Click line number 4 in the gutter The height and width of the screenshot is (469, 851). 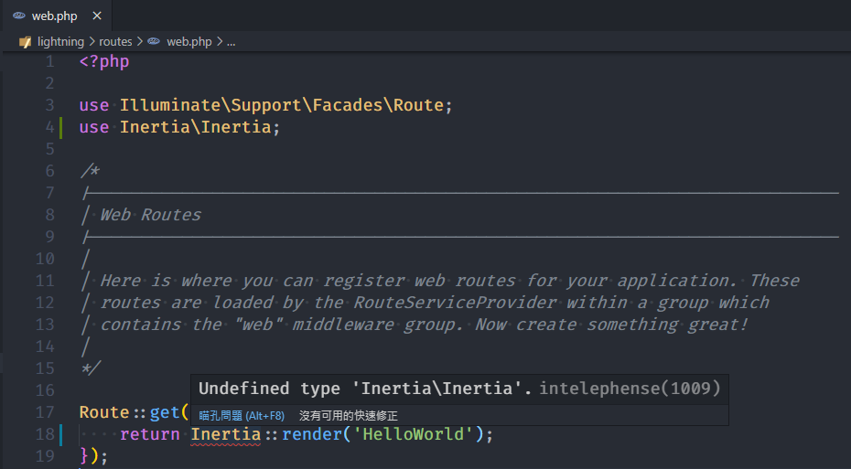tap(49, 127)
